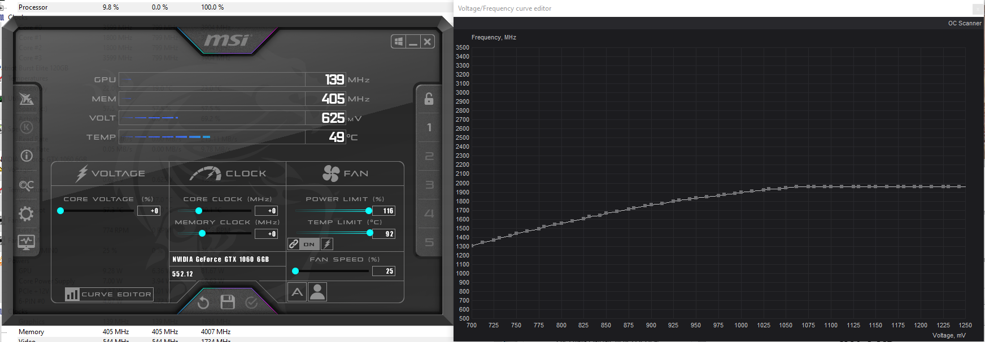Click the GPU clock graph bar
Image resolution: width=985 pixels, height=342 pixels.
coord(212,79)
